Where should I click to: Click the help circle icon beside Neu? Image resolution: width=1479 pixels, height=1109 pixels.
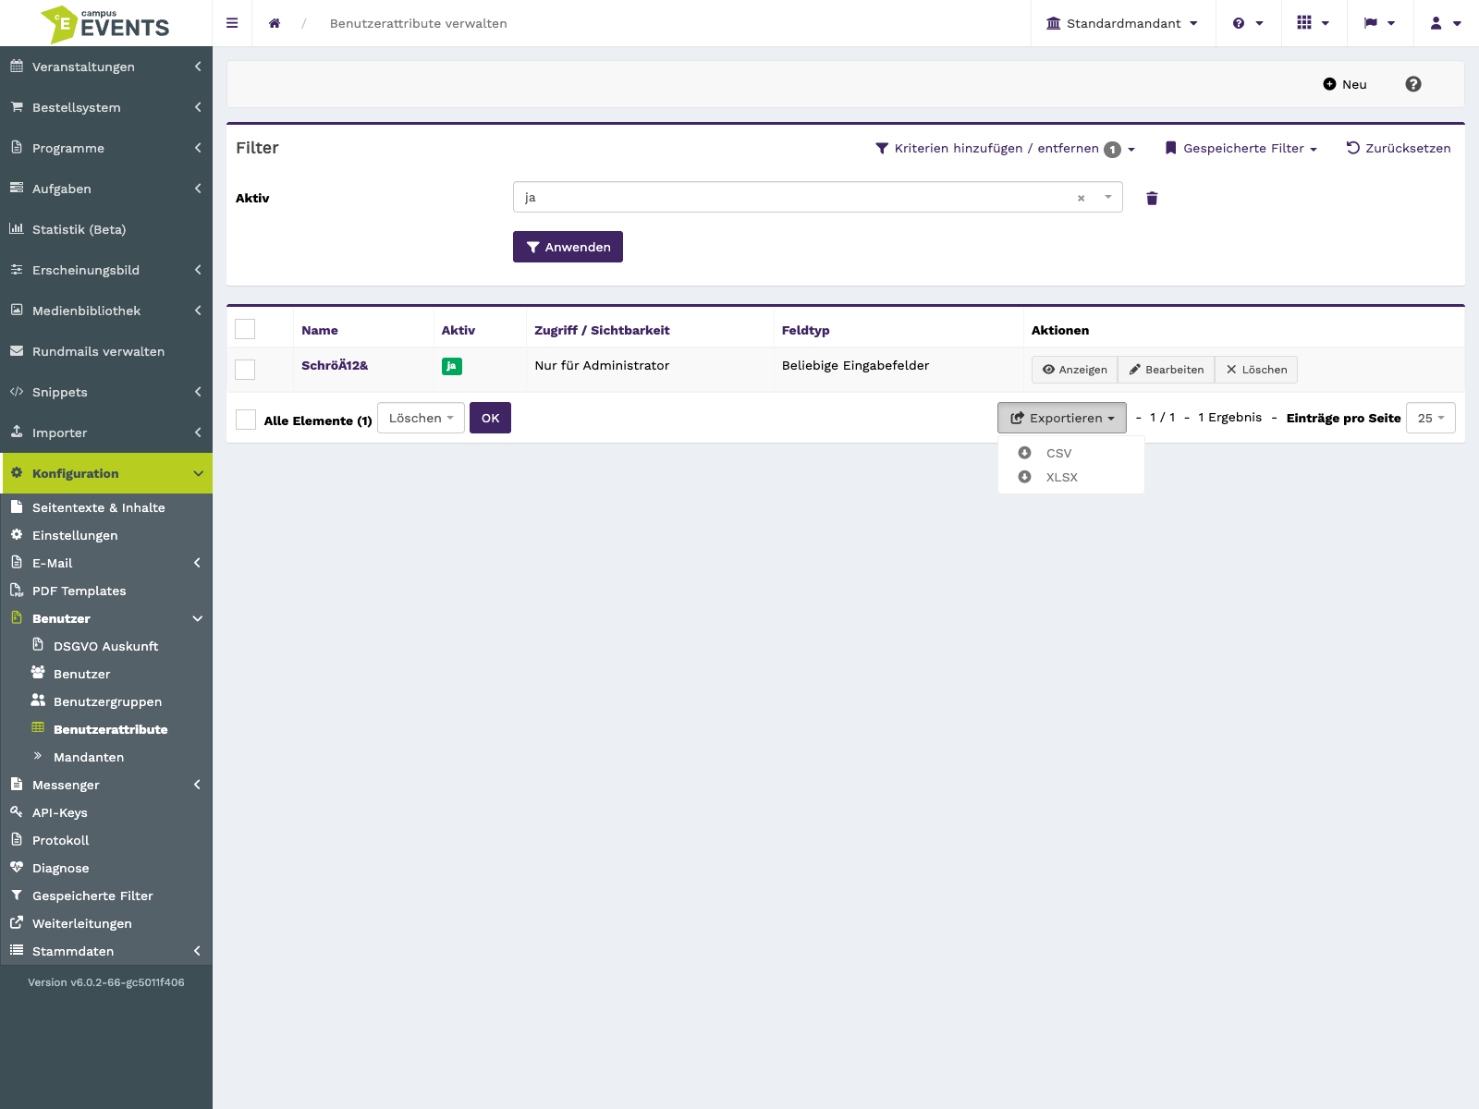(1413, 84)
